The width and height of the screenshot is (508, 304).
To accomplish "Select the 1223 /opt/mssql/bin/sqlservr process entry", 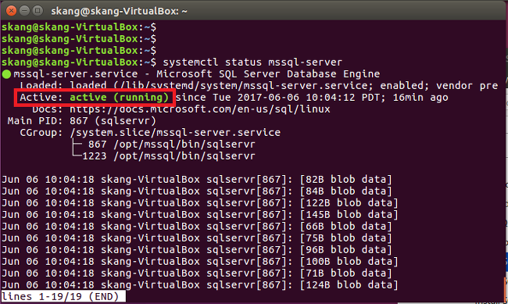I will 169,156.
